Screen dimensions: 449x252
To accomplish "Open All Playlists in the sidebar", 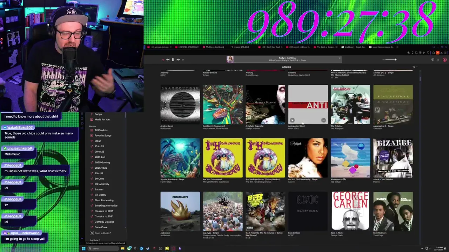I will [101, 130].
